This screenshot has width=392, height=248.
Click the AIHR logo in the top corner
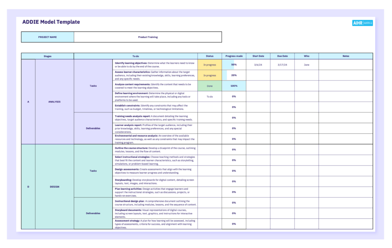click(362, 23)
